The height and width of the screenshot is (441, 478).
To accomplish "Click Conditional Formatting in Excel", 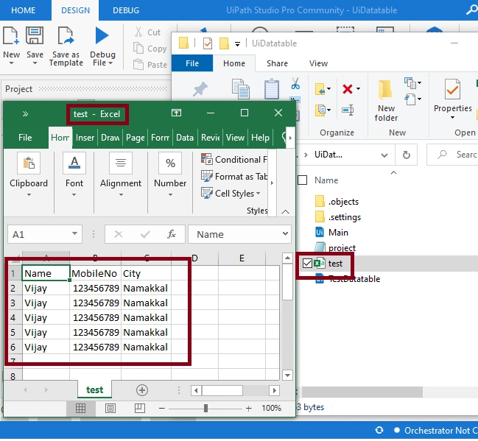I will point(233,160).
